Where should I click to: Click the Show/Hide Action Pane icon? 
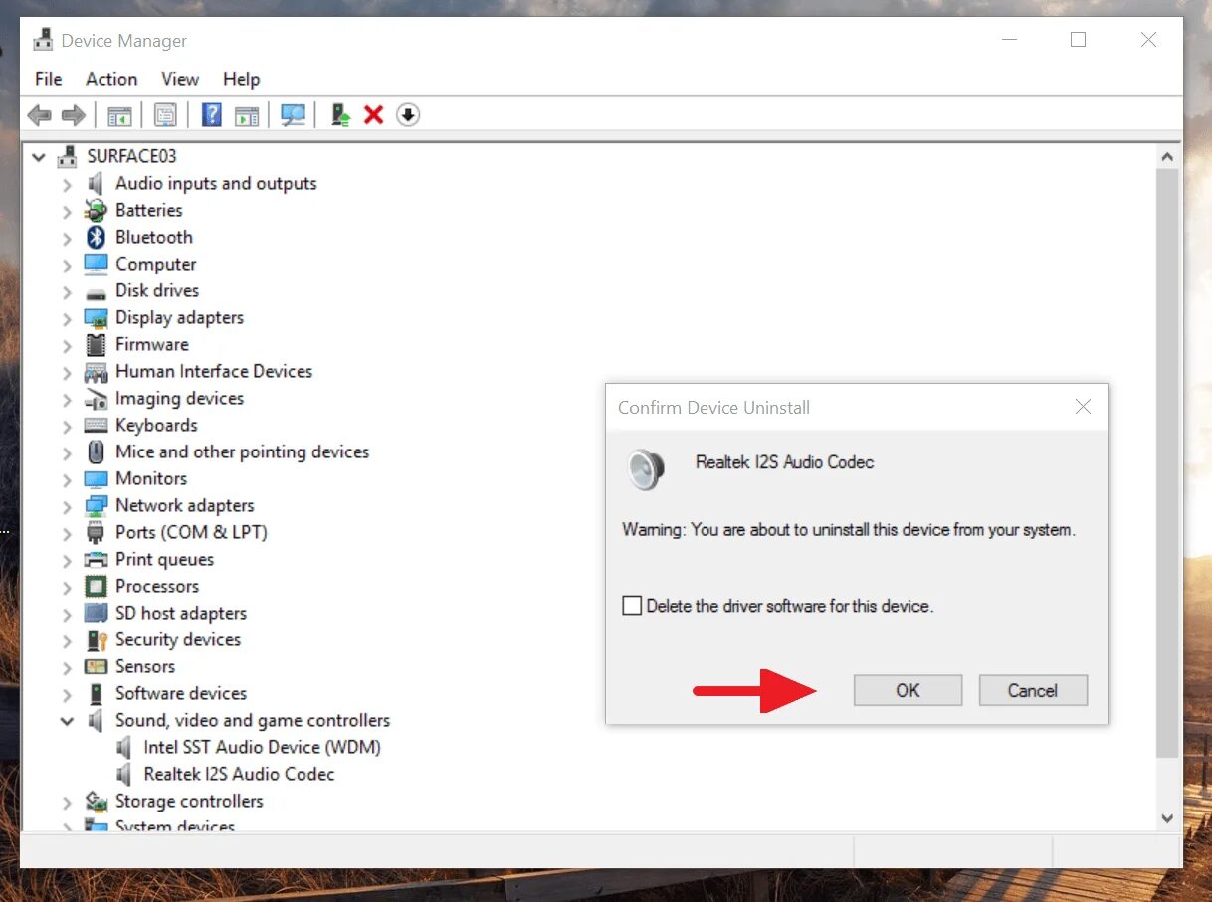coord(246,115)
